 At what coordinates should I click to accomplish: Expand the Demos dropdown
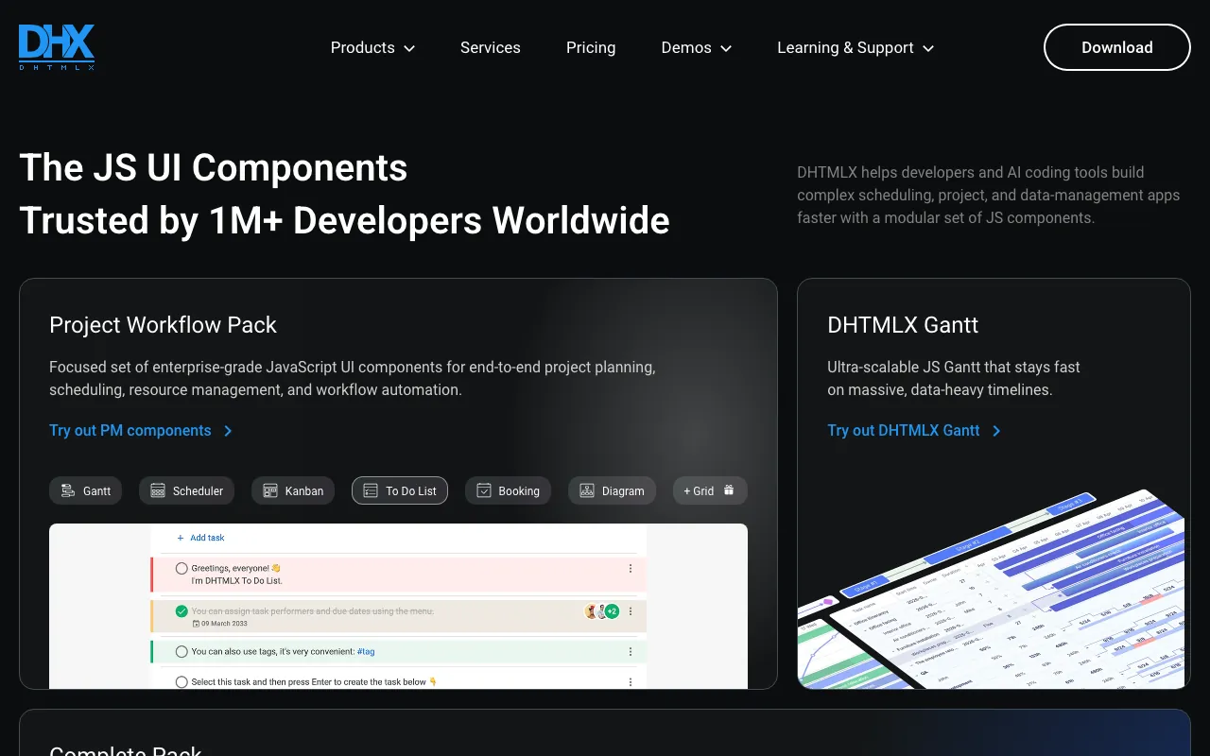pyautogui.click(x=697, y=47)
